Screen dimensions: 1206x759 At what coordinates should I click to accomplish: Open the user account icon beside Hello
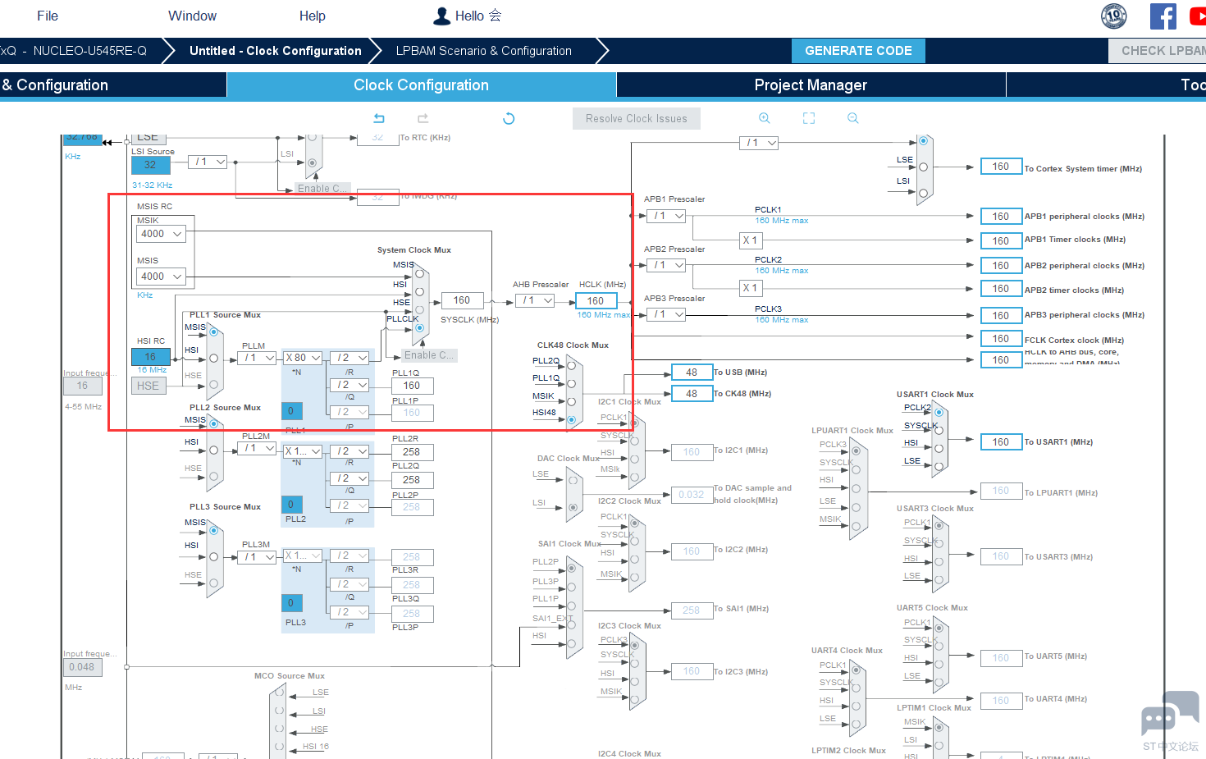(x=442, y=16)
